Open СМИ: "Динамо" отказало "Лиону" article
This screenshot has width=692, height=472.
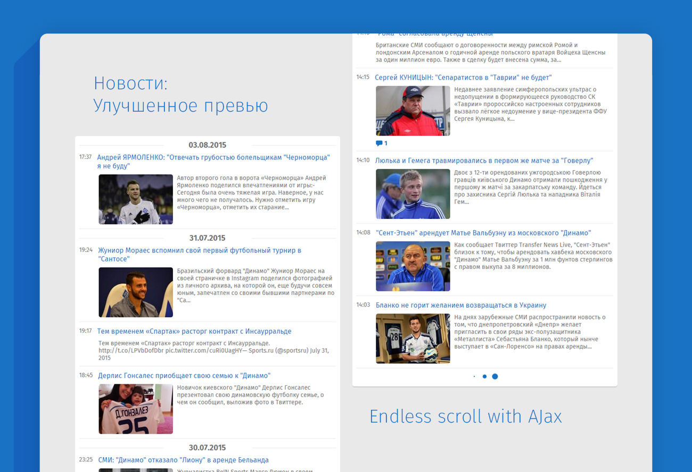[183, 460]
